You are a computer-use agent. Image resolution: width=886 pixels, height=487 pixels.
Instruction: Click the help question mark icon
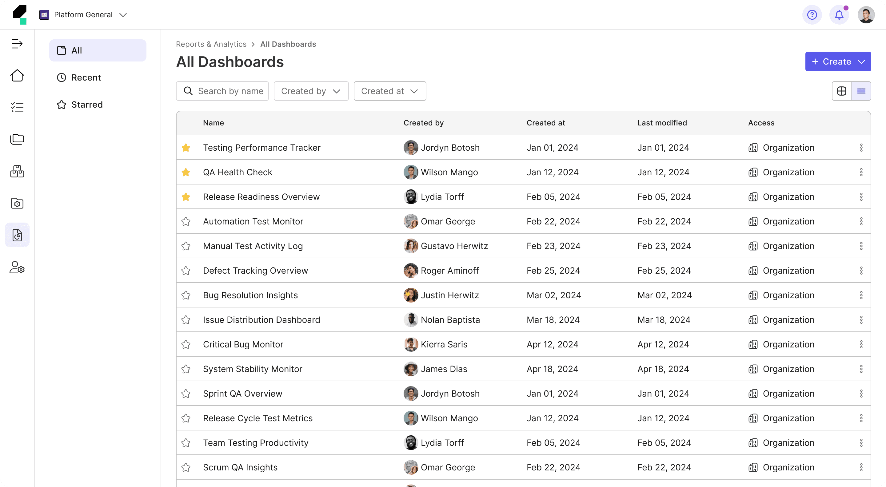tap(812, 15)
